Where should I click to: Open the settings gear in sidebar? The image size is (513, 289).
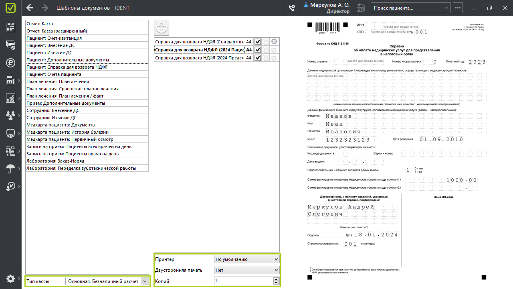11,279
